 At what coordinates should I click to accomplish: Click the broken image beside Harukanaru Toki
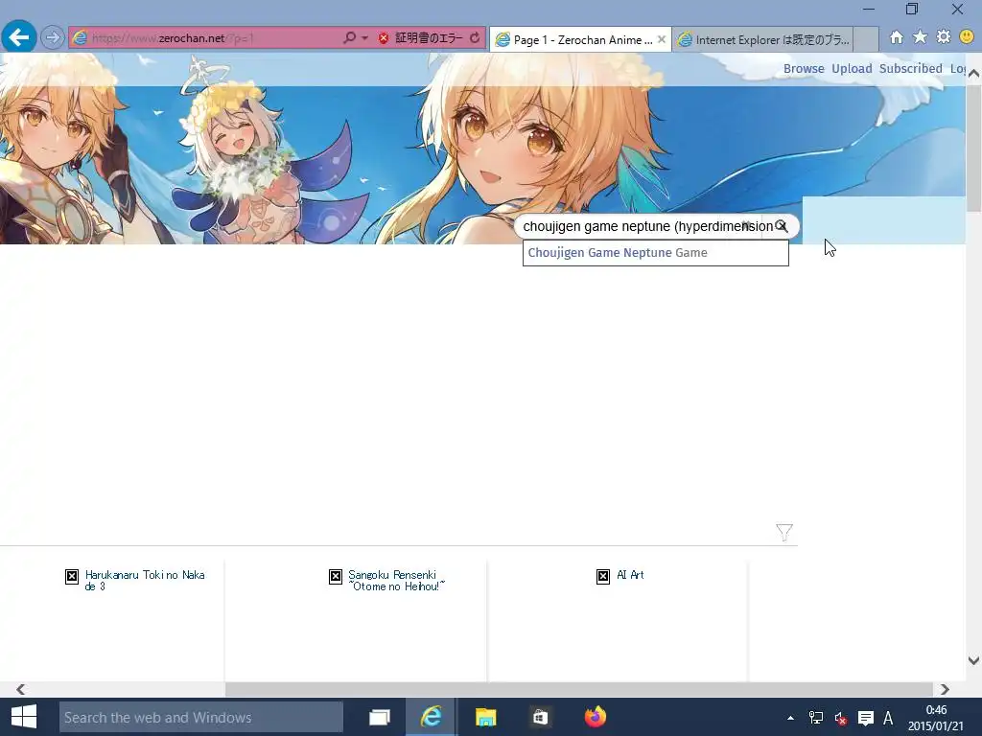coord(72,576)
